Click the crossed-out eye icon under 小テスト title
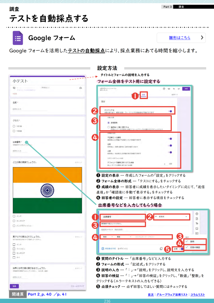Screen dimensions: 214x303 tap(14, 88)
